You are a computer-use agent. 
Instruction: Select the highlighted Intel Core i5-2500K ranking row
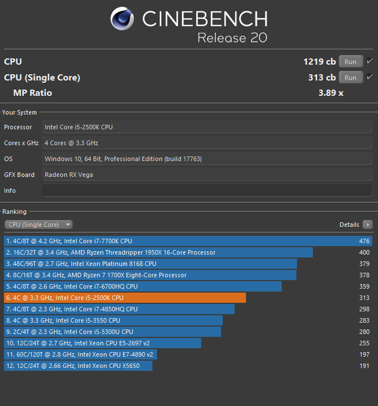pos(188,298)
